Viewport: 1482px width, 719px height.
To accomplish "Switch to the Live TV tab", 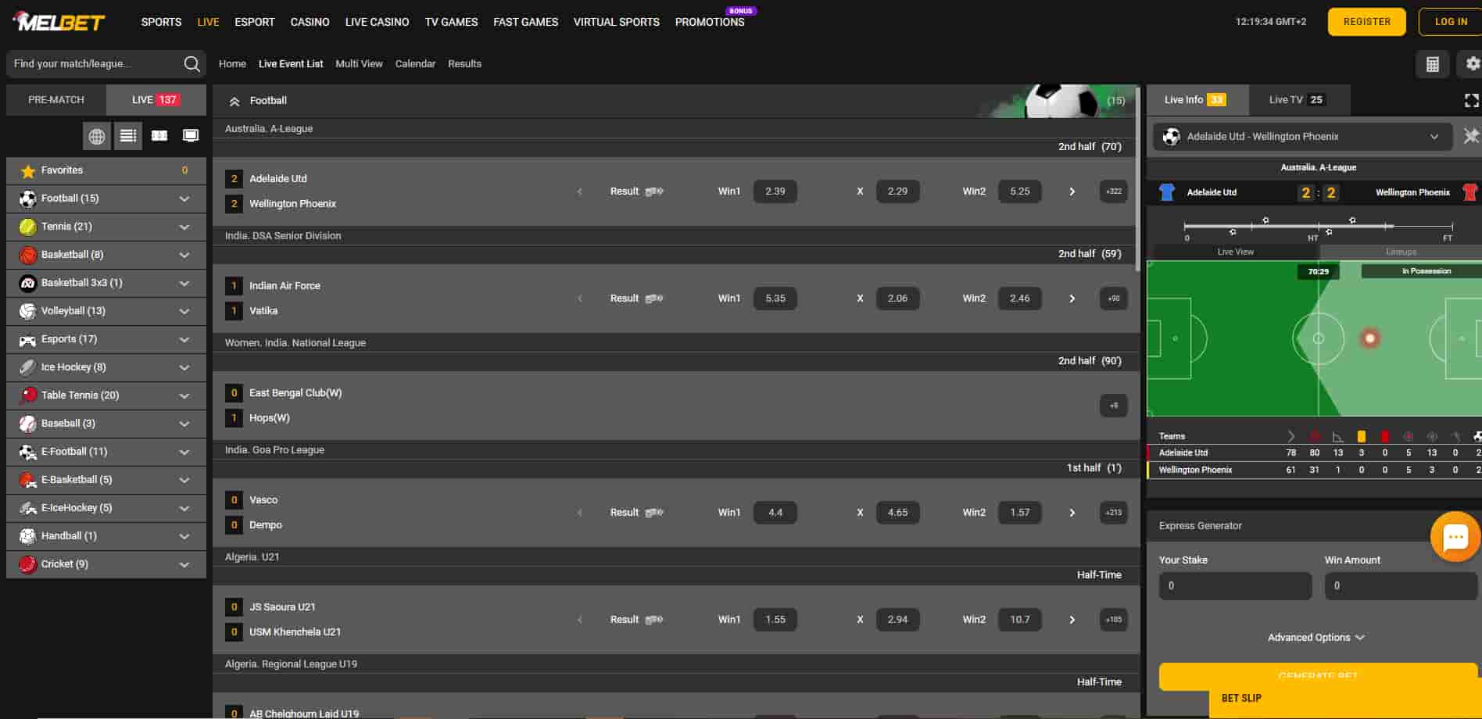I will coord(1296,100).
